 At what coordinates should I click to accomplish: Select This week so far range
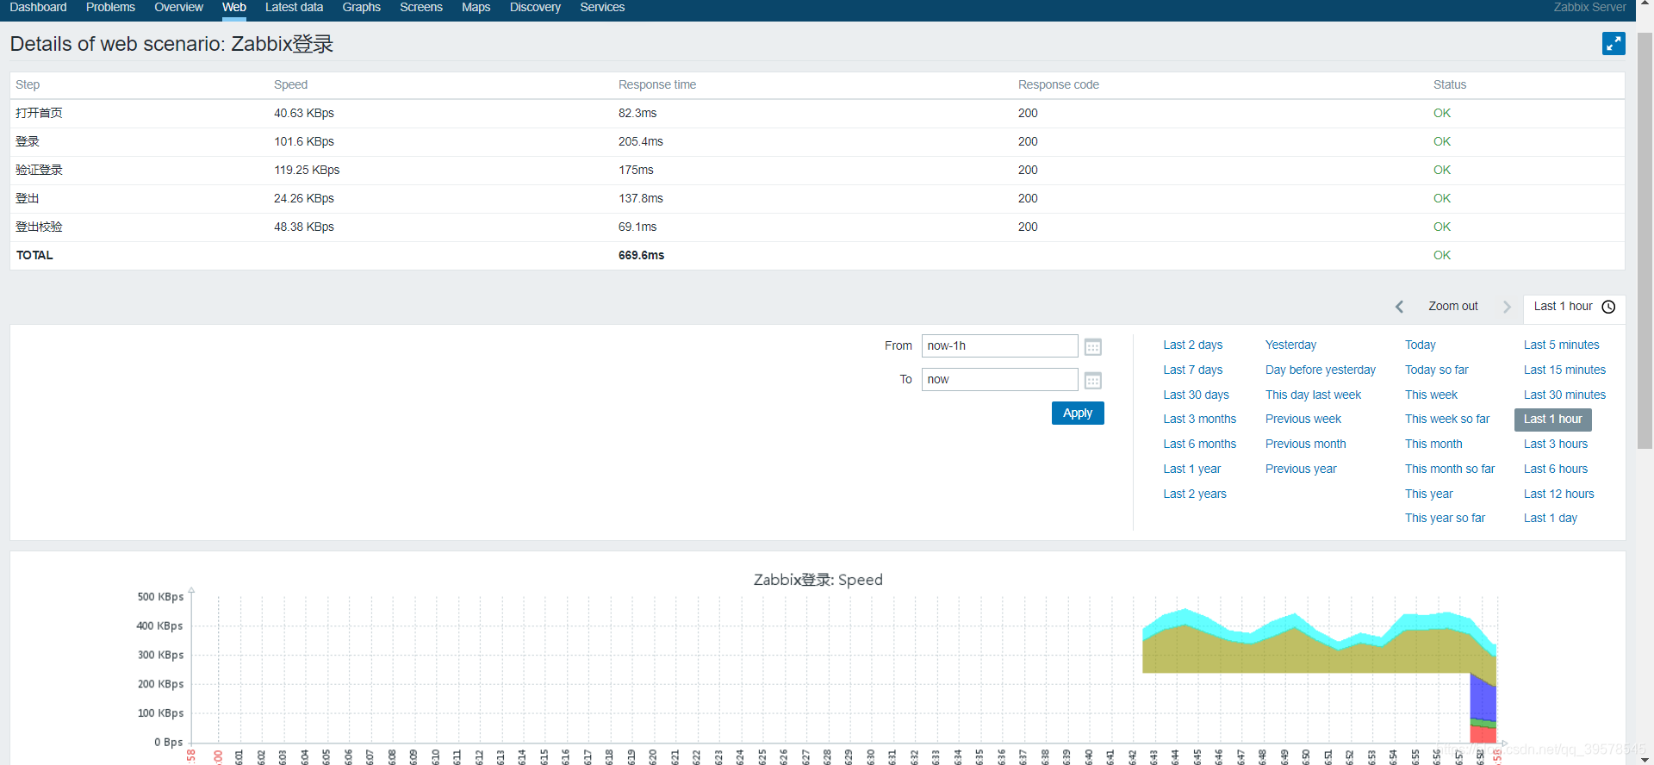[1447, 420]
